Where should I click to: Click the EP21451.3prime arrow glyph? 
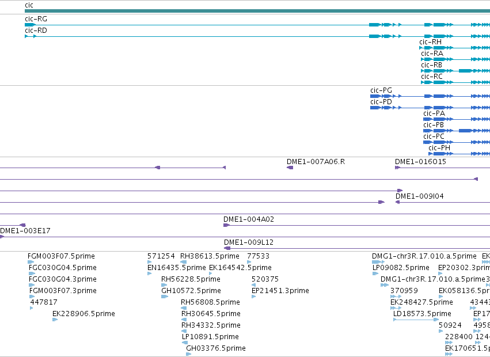pyautogui.click(x=253, y=297)
